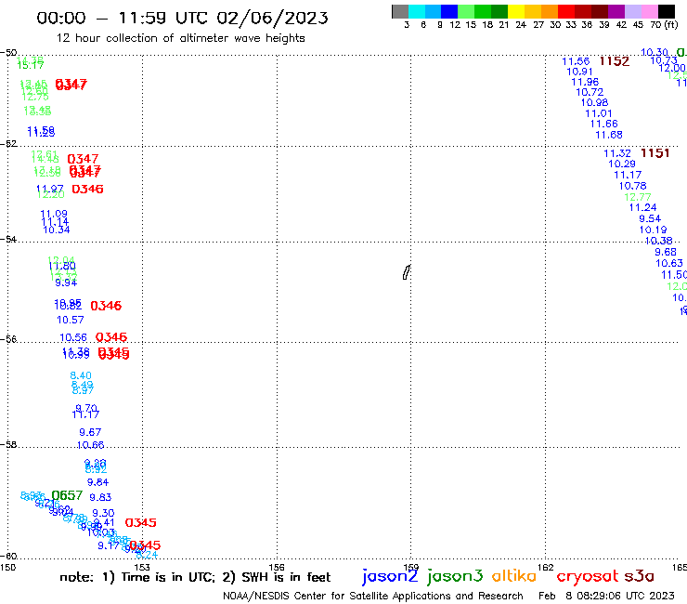Screen dimensions: 687x604
Task: Click the reading '10.34'
Action: tap(57, 230)
